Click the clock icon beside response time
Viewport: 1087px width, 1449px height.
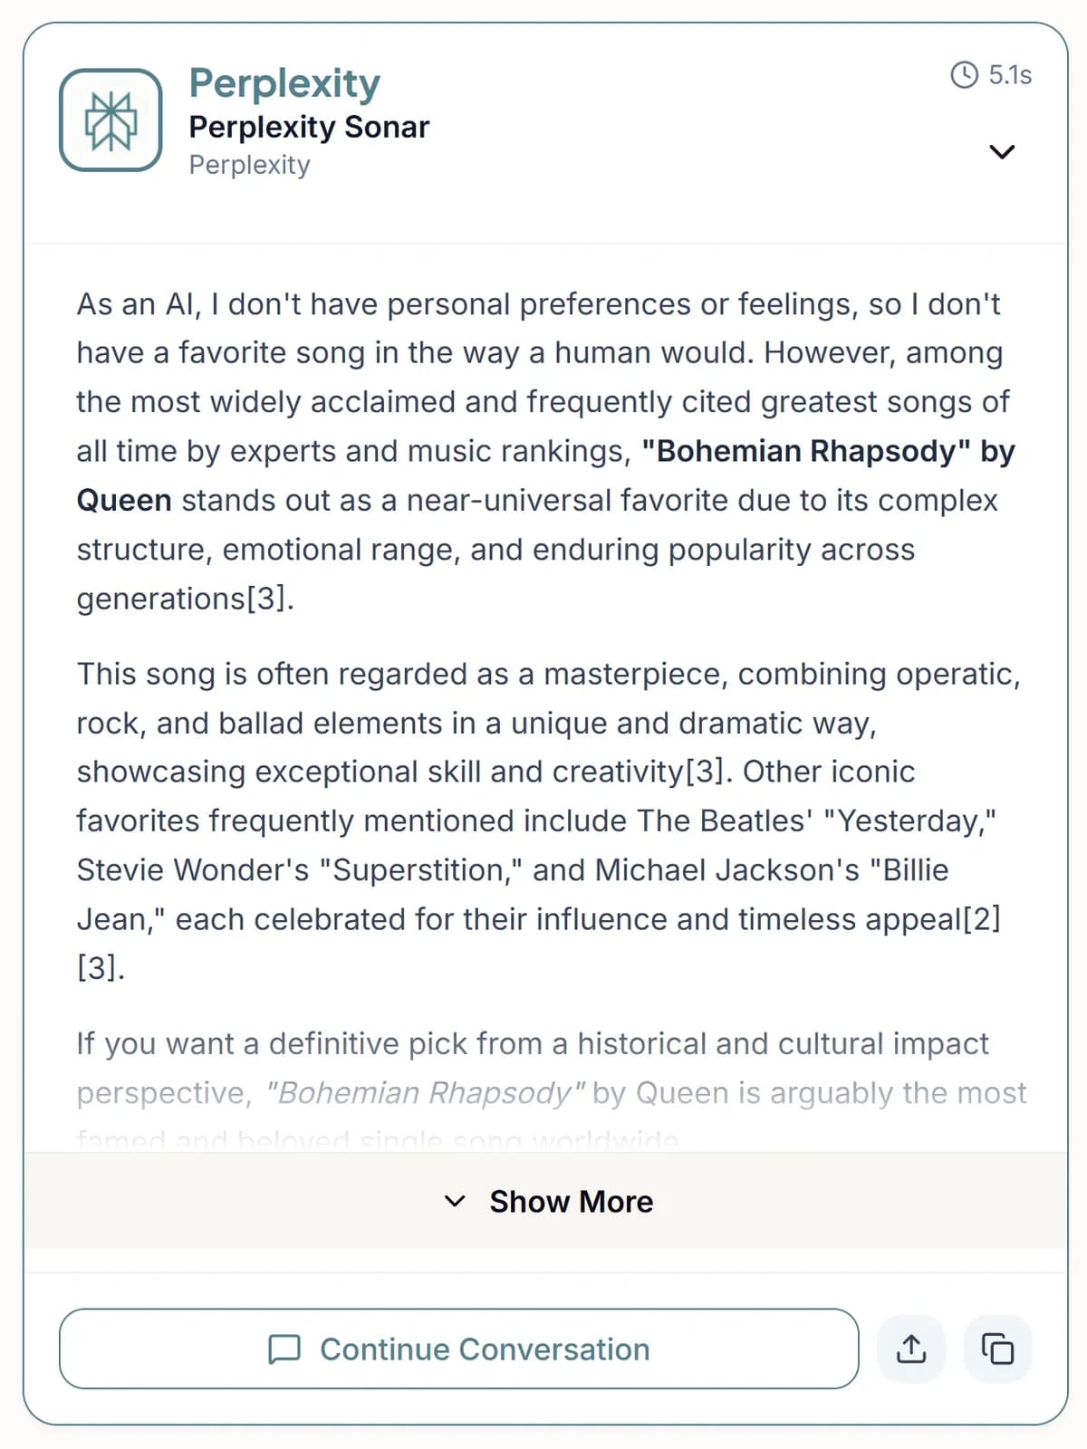click(964, 75)
